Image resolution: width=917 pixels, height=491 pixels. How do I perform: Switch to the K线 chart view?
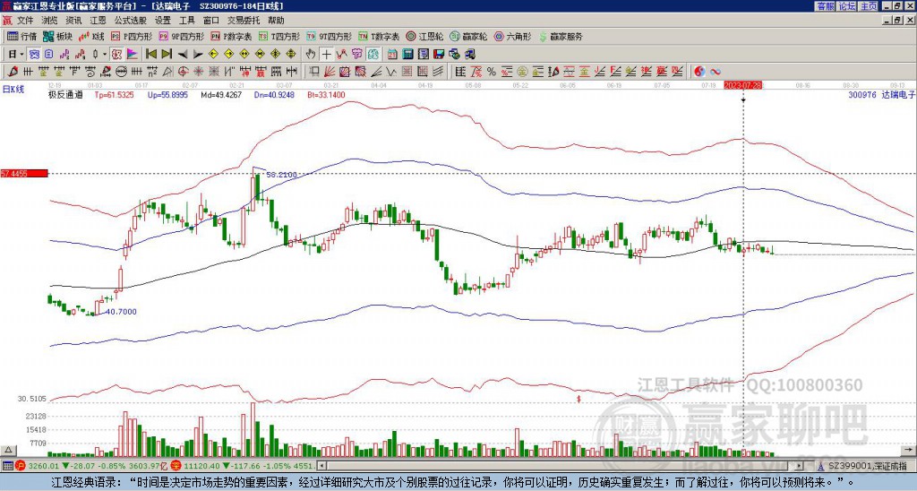91,36
